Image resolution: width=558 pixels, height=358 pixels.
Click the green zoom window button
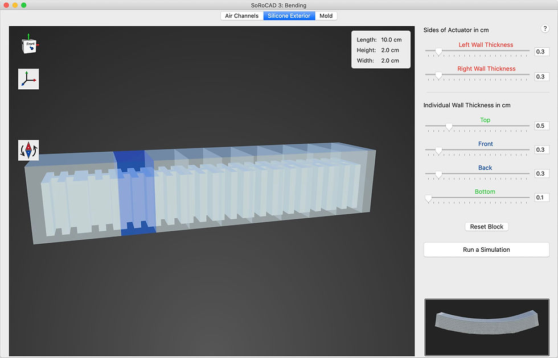click(x=23, y=5)
